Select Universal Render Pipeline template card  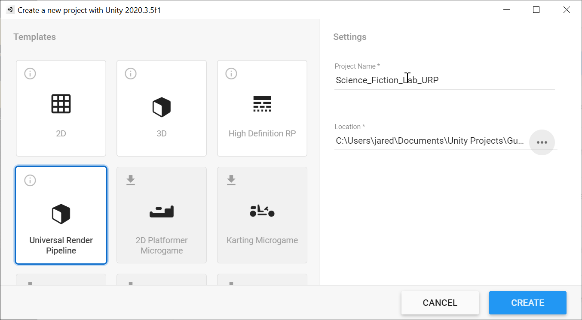61,215
